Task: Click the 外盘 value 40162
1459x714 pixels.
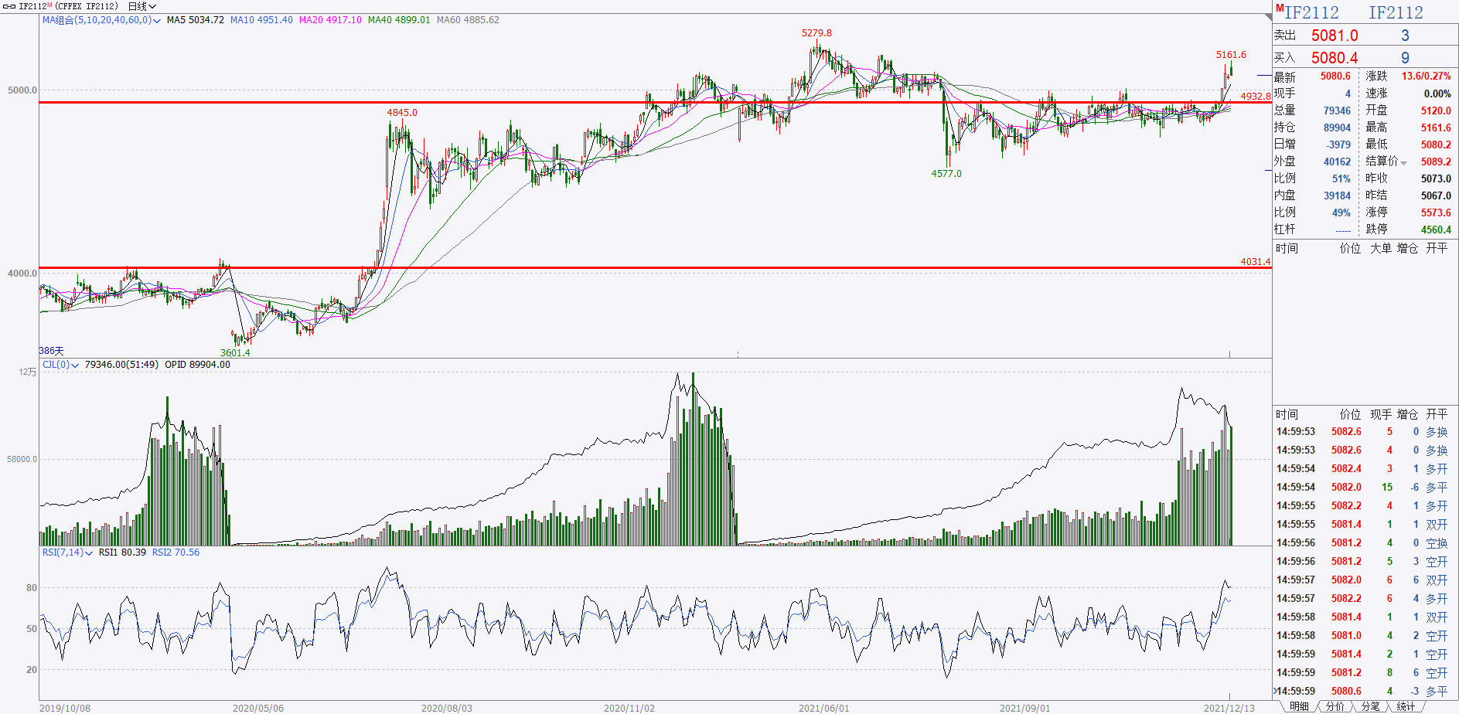Action: click(1337, 161)
